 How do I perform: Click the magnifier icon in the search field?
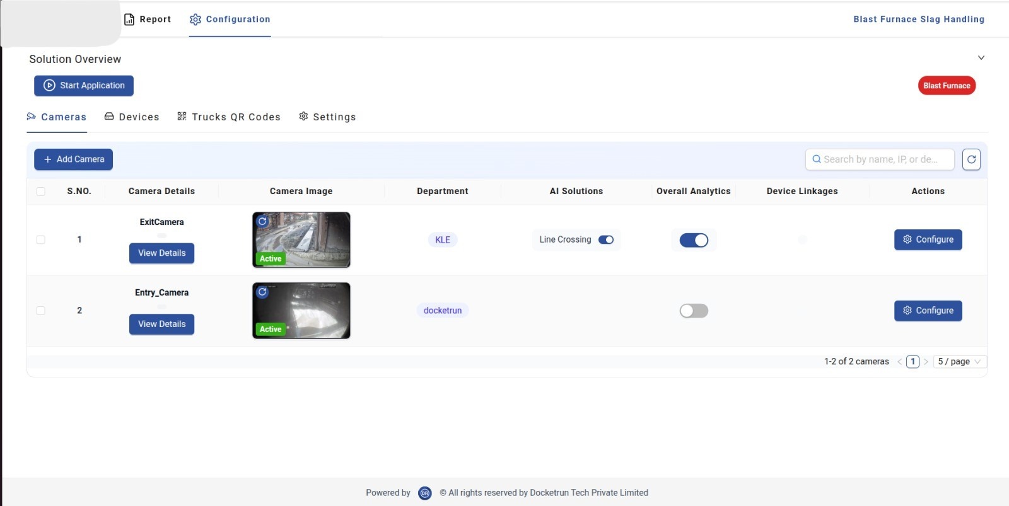click(x=817, y=159)
